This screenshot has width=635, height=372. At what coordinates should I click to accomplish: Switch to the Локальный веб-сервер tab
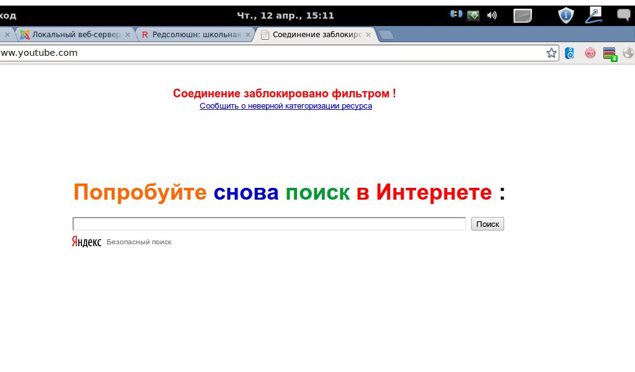pyautogui.click(x=76, y=35)
